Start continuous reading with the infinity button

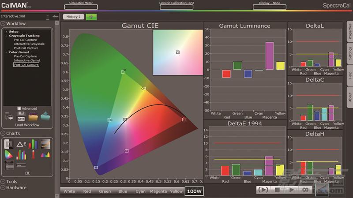pos(305,190)
